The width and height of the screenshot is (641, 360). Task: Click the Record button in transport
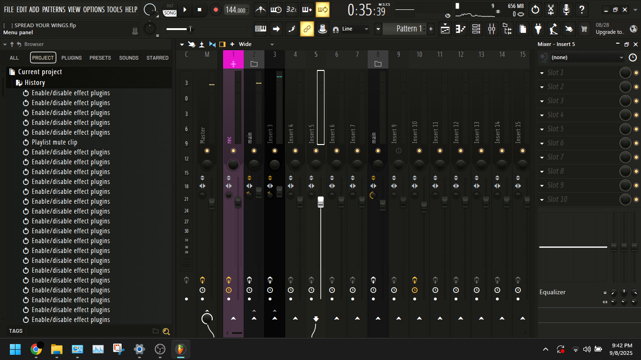click(216, 9)
